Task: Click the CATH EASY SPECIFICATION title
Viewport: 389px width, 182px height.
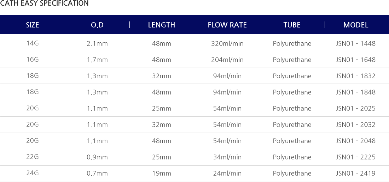Action: [x=45, y=3]
